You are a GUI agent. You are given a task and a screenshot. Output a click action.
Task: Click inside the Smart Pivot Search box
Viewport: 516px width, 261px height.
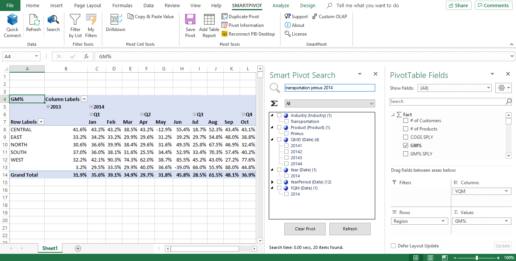[329, 88]
